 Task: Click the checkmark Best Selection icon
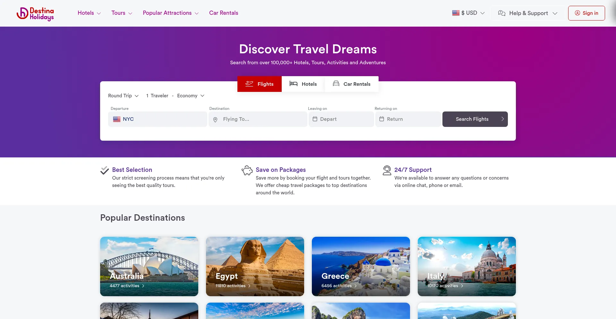point(105,170)
